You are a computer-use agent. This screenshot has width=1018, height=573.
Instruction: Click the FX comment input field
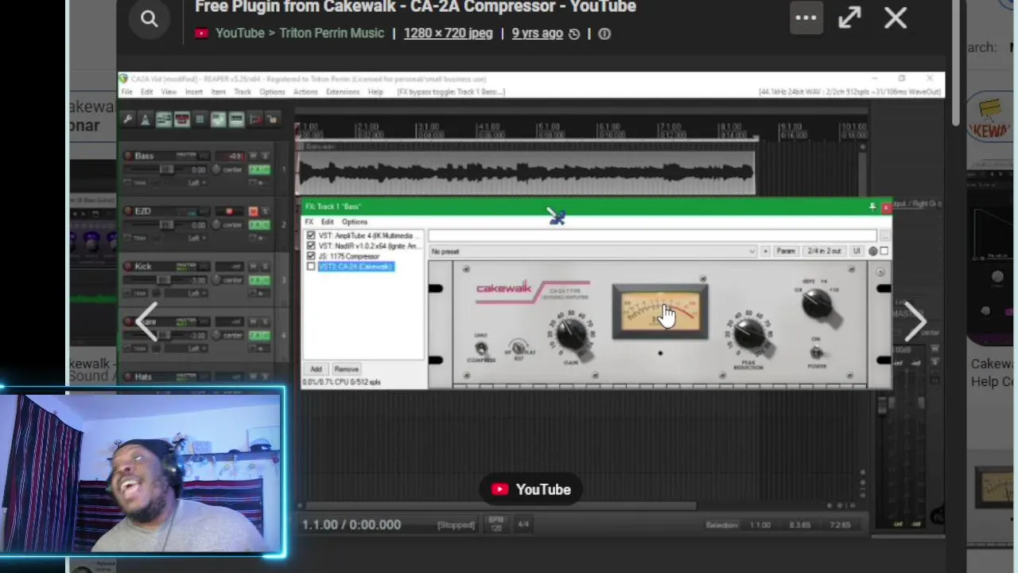(x=652, y=236)
